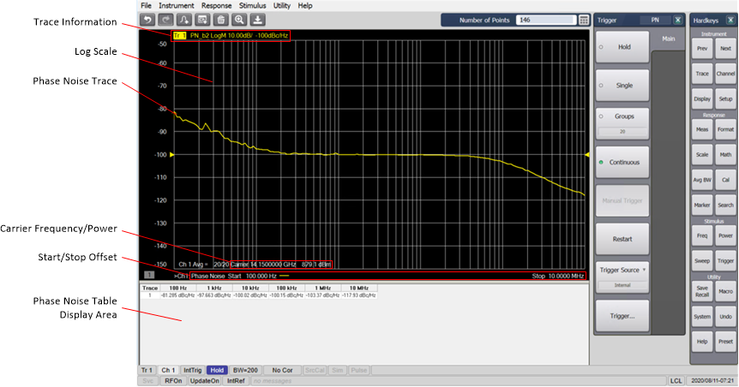Open the Trigger... dialog button

click(x=623, y=316)
